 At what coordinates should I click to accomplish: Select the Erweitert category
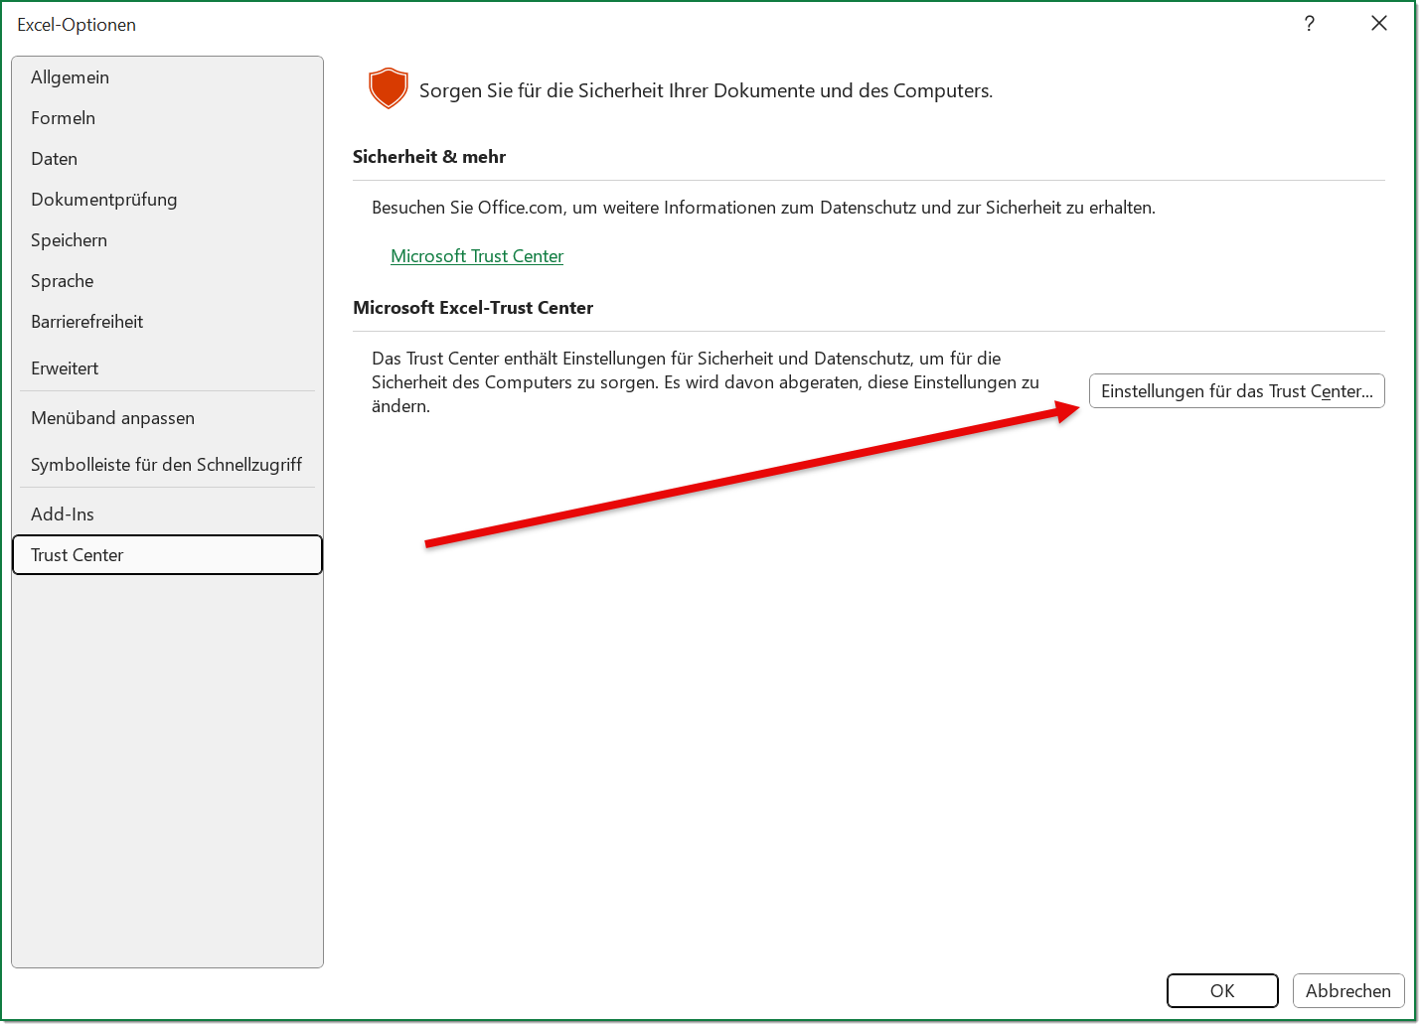(65, 368)
